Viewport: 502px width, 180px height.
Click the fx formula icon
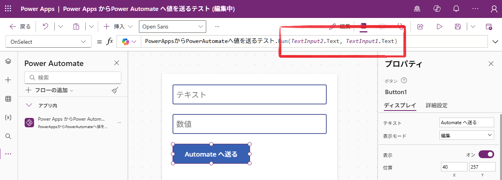[110, 42]
